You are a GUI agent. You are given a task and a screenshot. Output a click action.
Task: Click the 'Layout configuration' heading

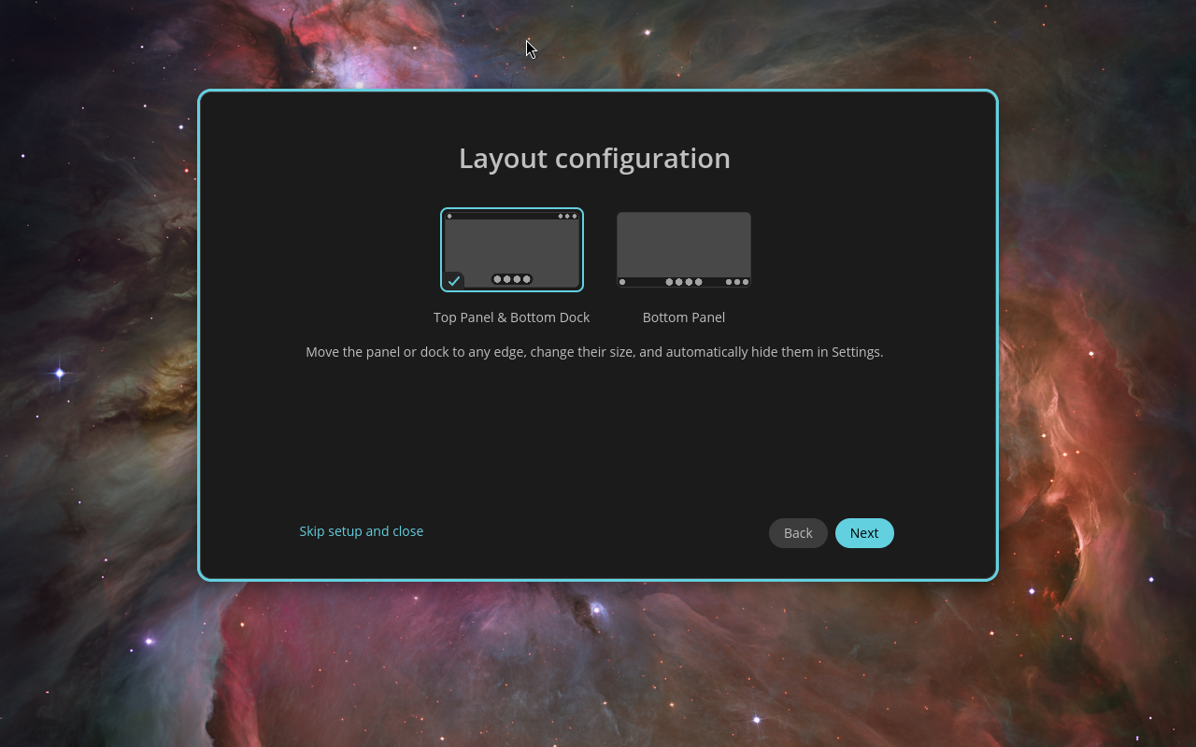(594, 159)
